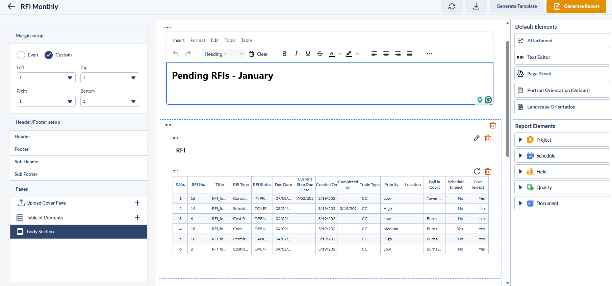Go back using the arrow beside RFI Monthly
Viewport: 612px width, 286px height.
click(11, 6)
